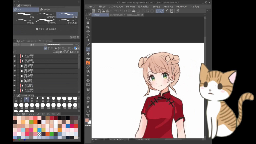Viewport: 256px width, 144px height.
Task: Open Clip Studio launcher icon
Action: 94,11
